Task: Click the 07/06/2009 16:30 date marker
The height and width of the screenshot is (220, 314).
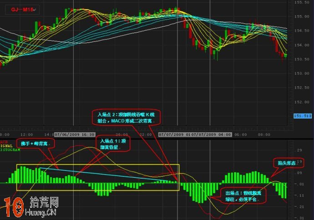Action: [75, 135]
